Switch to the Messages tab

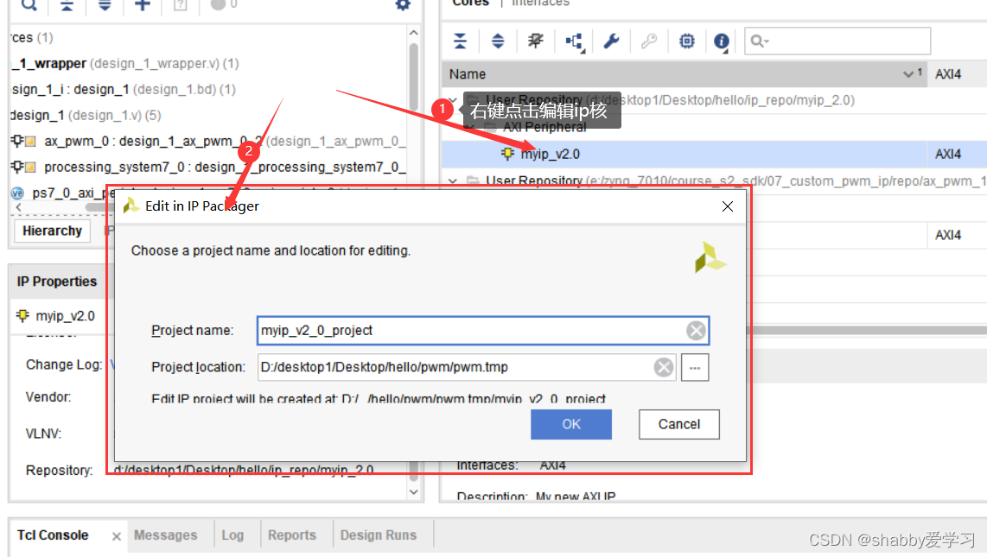click(166, 535)
